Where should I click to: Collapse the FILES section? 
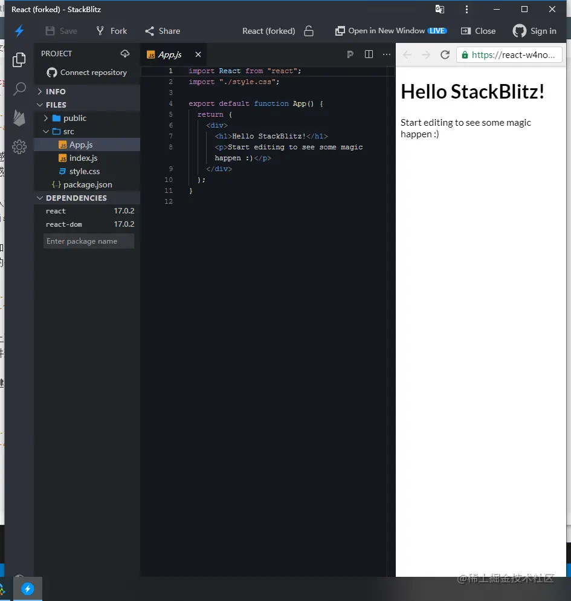(x=87, y=105)
